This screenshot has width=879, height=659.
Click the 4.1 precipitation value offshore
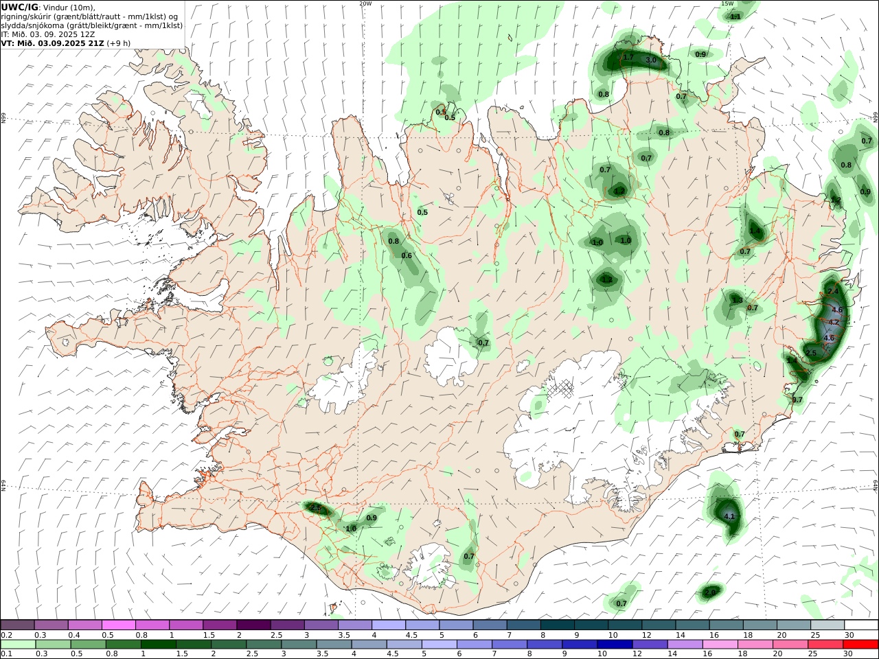pyautogui.click(x=729, y=516)
